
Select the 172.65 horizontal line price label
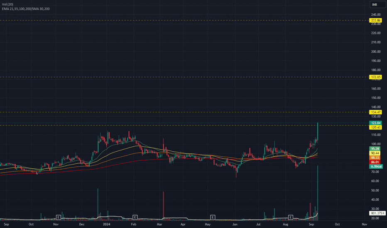[375, 77]
